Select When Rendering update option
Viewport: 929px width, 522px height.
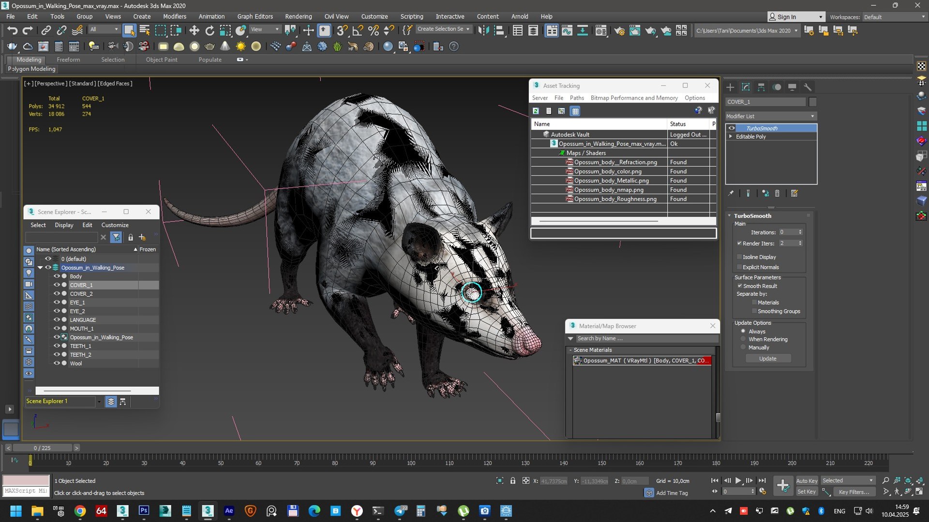(x=743, y=339)
